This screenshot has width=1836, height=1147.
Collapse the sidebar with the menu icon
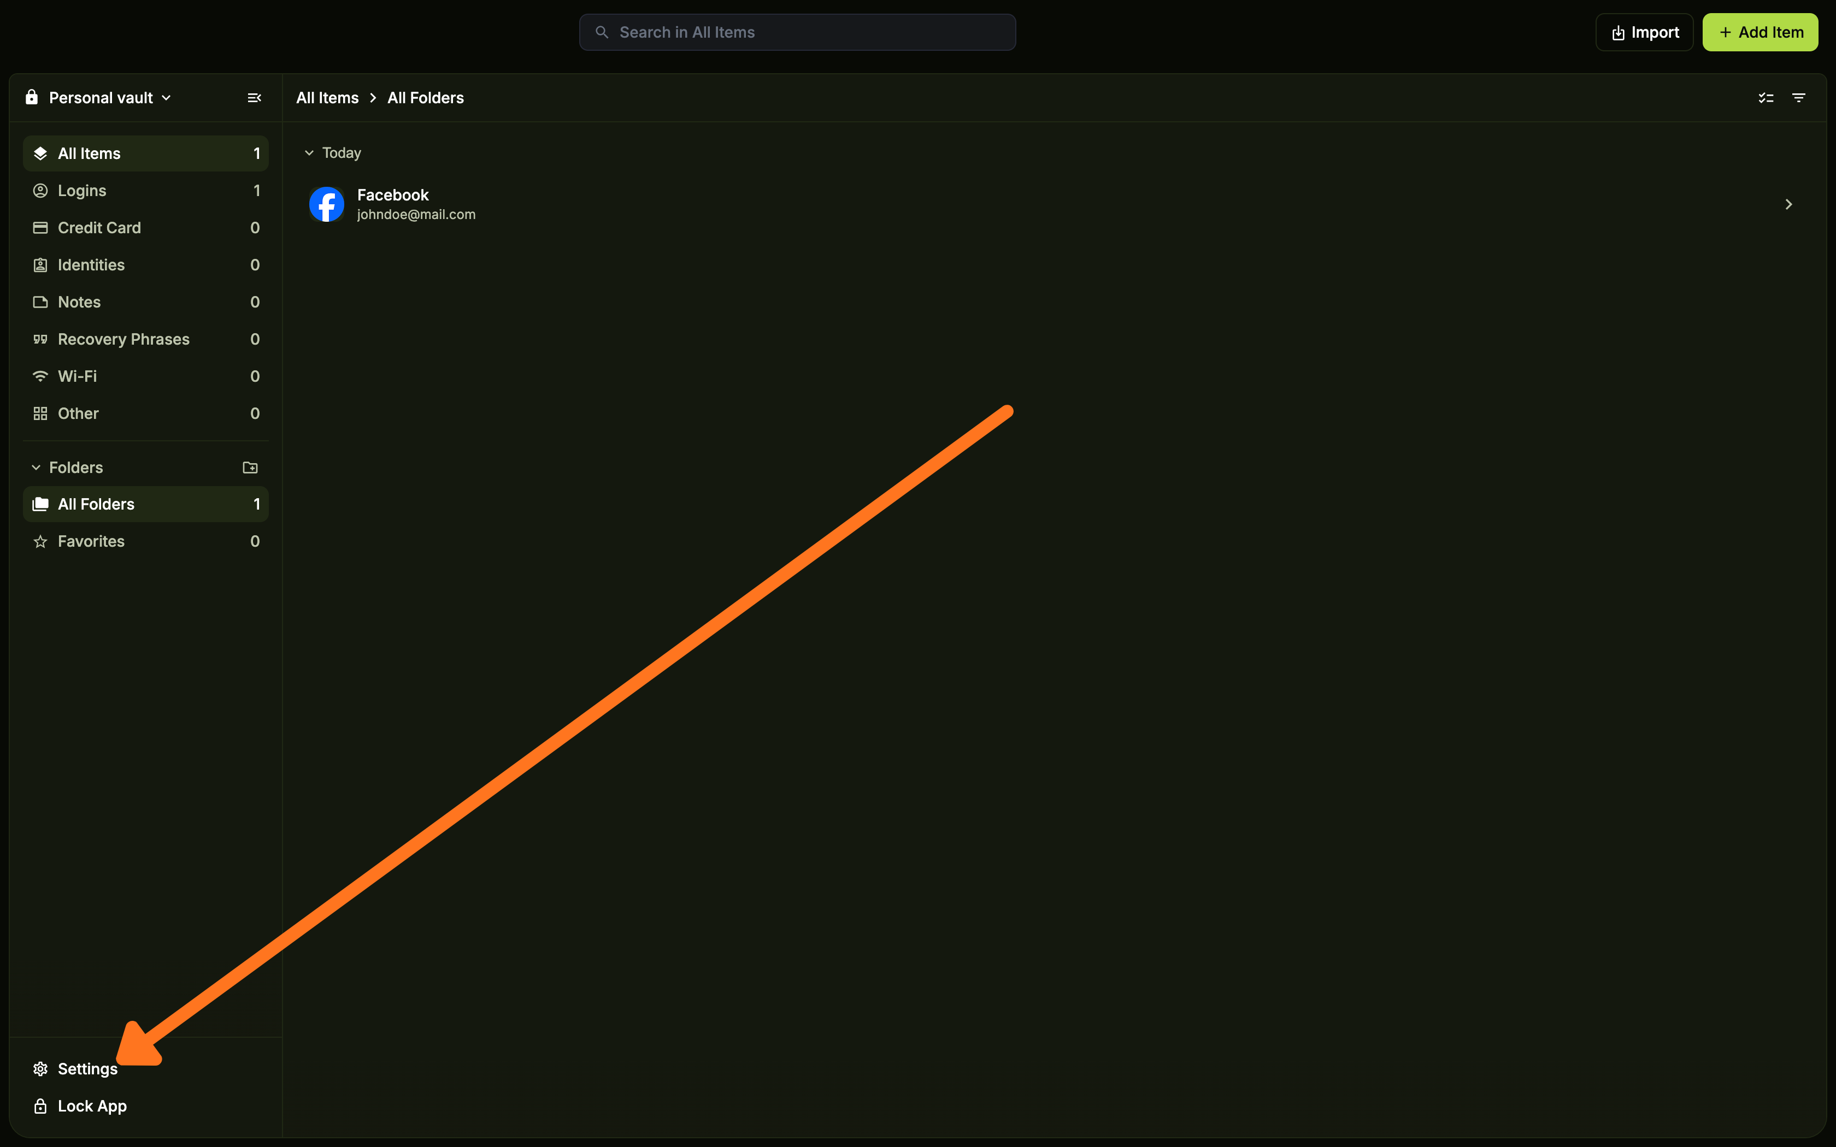[x=254, y=98]
